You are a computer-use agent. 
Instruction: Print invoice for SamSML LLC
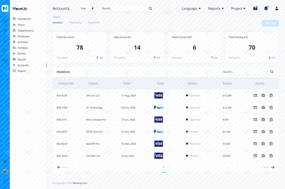tap(263, 156)
